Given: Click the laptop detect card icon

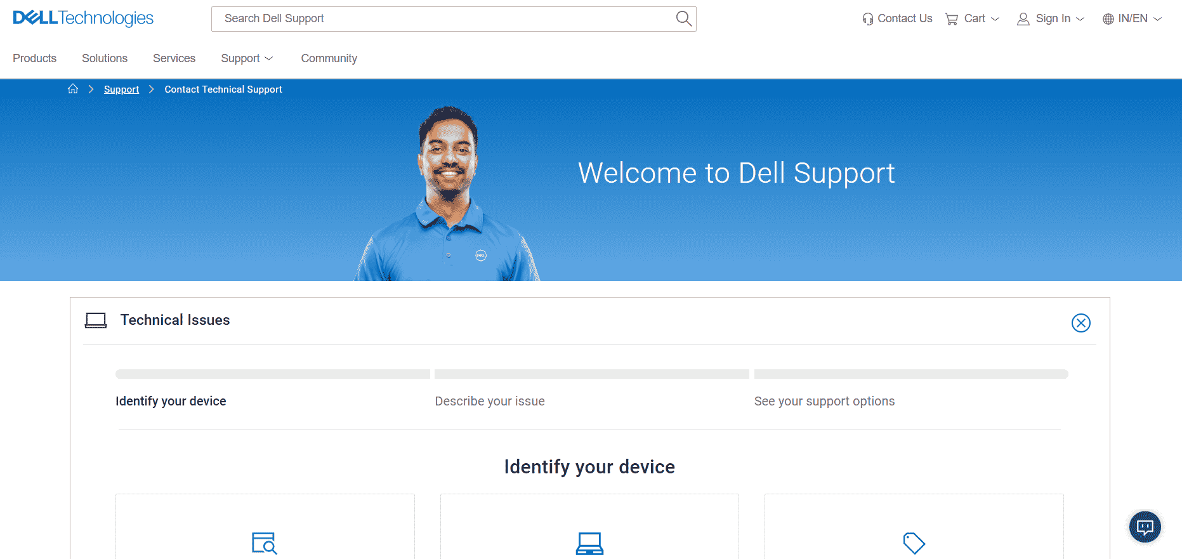Looking at the screenshot, I should click(x=589, y=544).
